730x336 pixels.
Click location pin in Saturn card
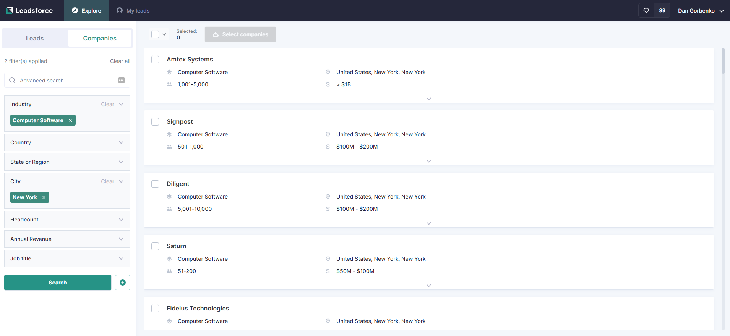[328, 259]
